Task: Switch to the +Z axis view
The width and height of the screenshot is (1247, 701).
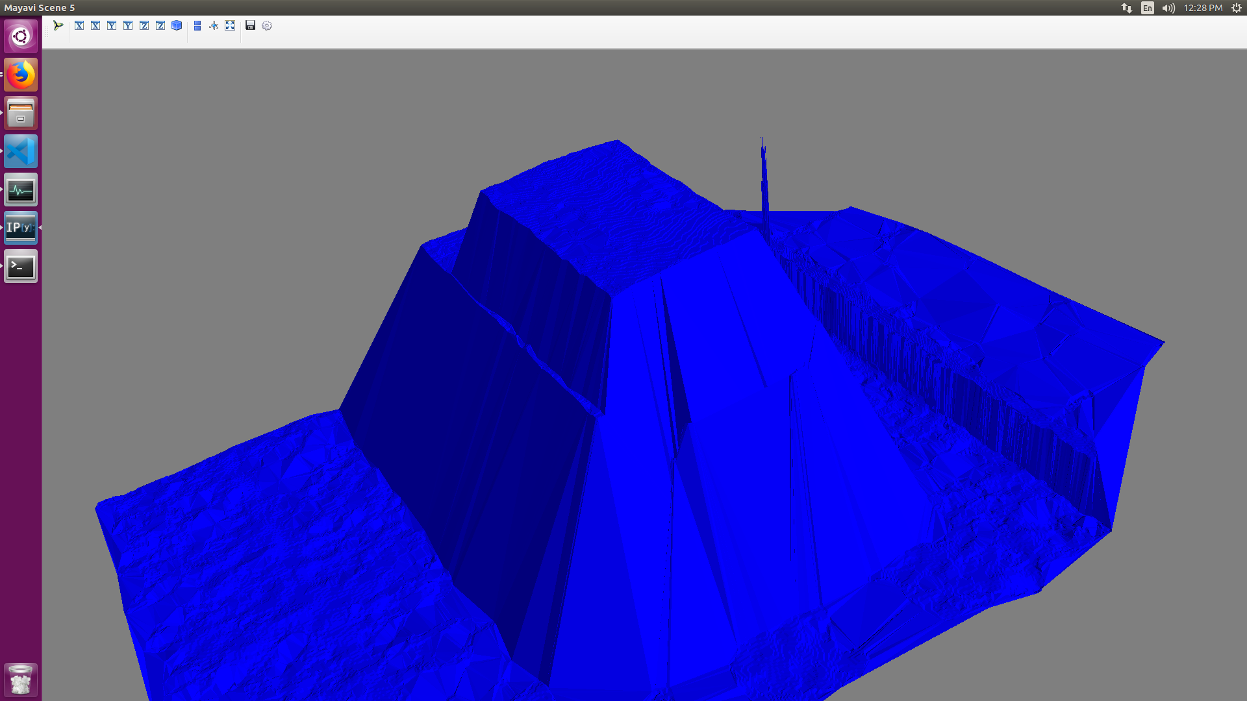Action: [x=144, y=25]
